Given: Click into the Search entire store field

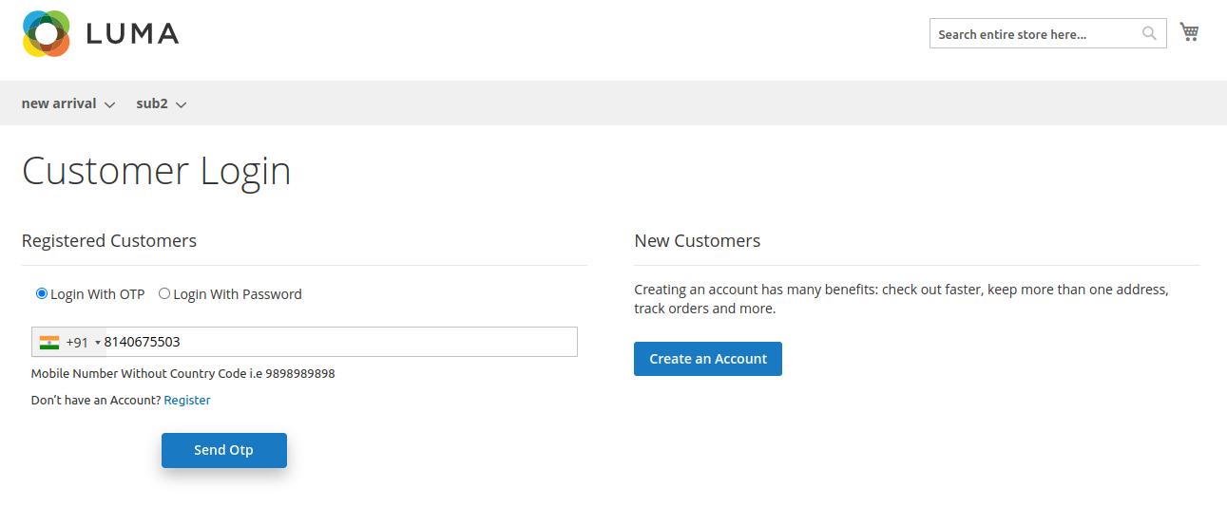Looking at the screenshot, I should tap(1034, 34).
